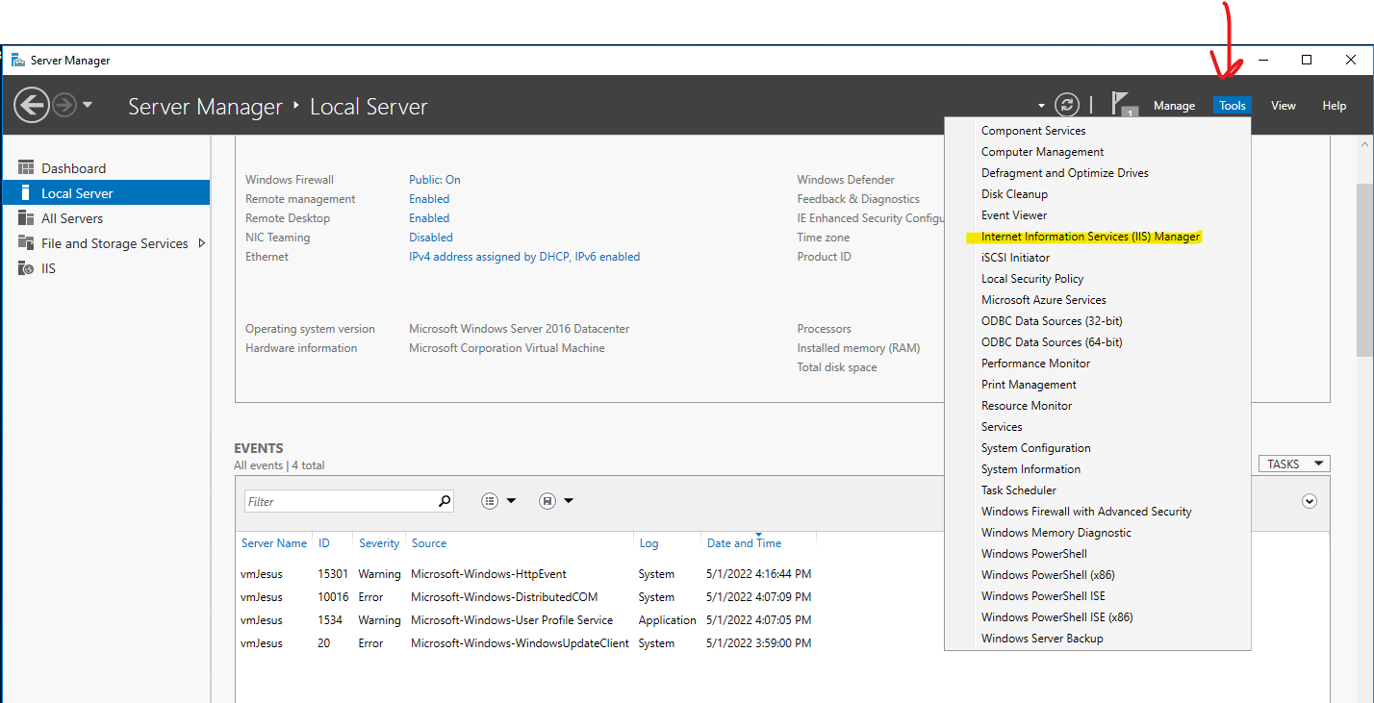Viewport: 1374px width, 703px height.
Task: Open Task Scheduler
Action: pyautogui.click(x=1098, y=490)
